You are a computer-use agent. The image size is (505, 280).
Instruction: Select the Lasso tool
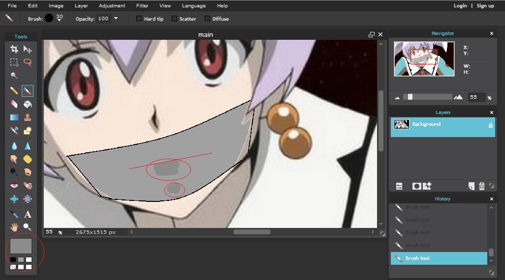pyautogui.click(x=28, y=62)
